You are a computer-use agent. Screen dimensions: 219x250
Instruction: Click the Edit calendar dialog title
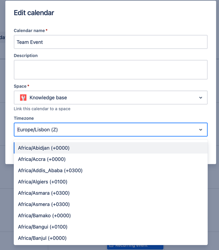point(34,13)
